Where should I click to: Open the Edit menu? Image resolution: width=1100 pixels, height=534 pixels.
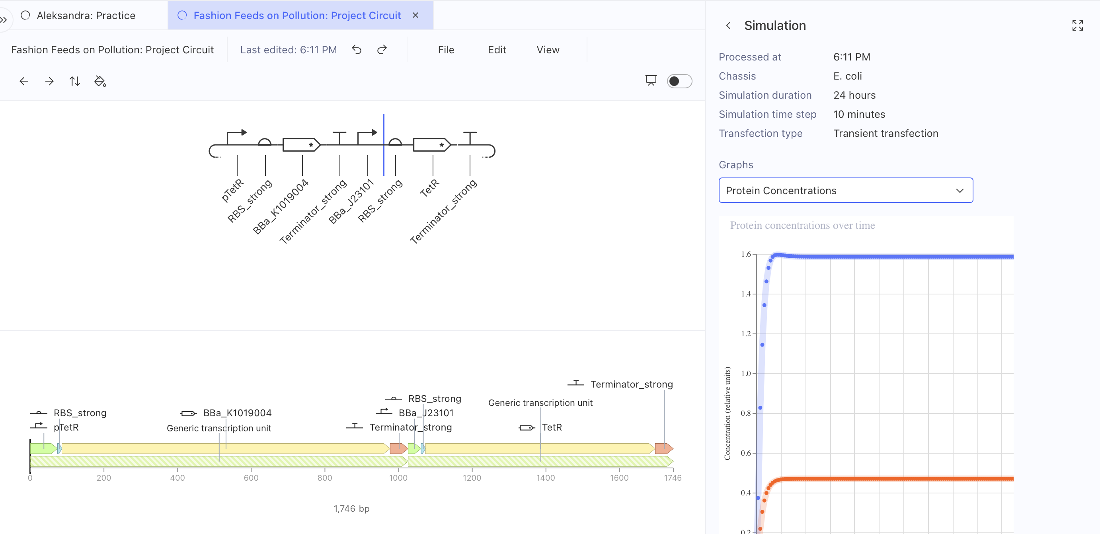(497, 50)
